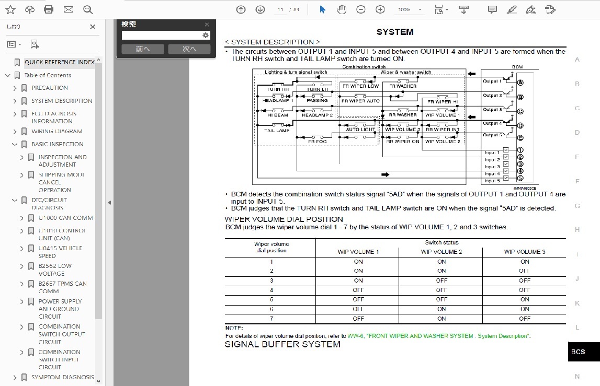This screenshot has height=386, width=600.
Task: Open bookmark options list icon
Action: pos(14,44)
